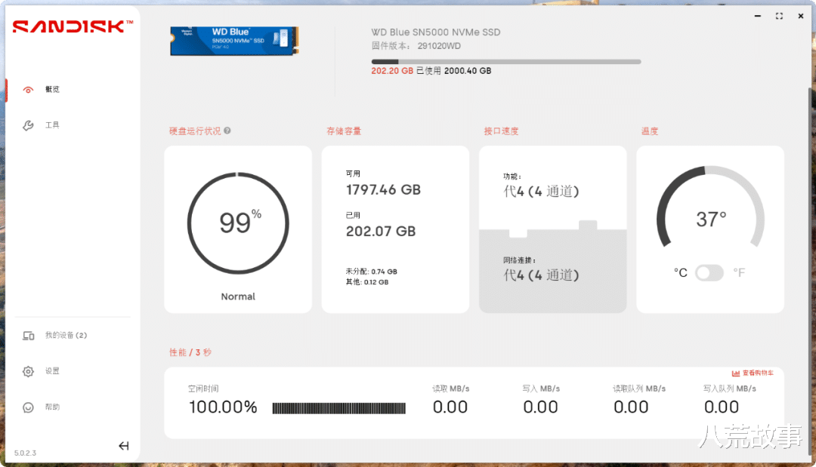Close the Sandisk dashboard window

pyautogui.click(x=801, y=16)
